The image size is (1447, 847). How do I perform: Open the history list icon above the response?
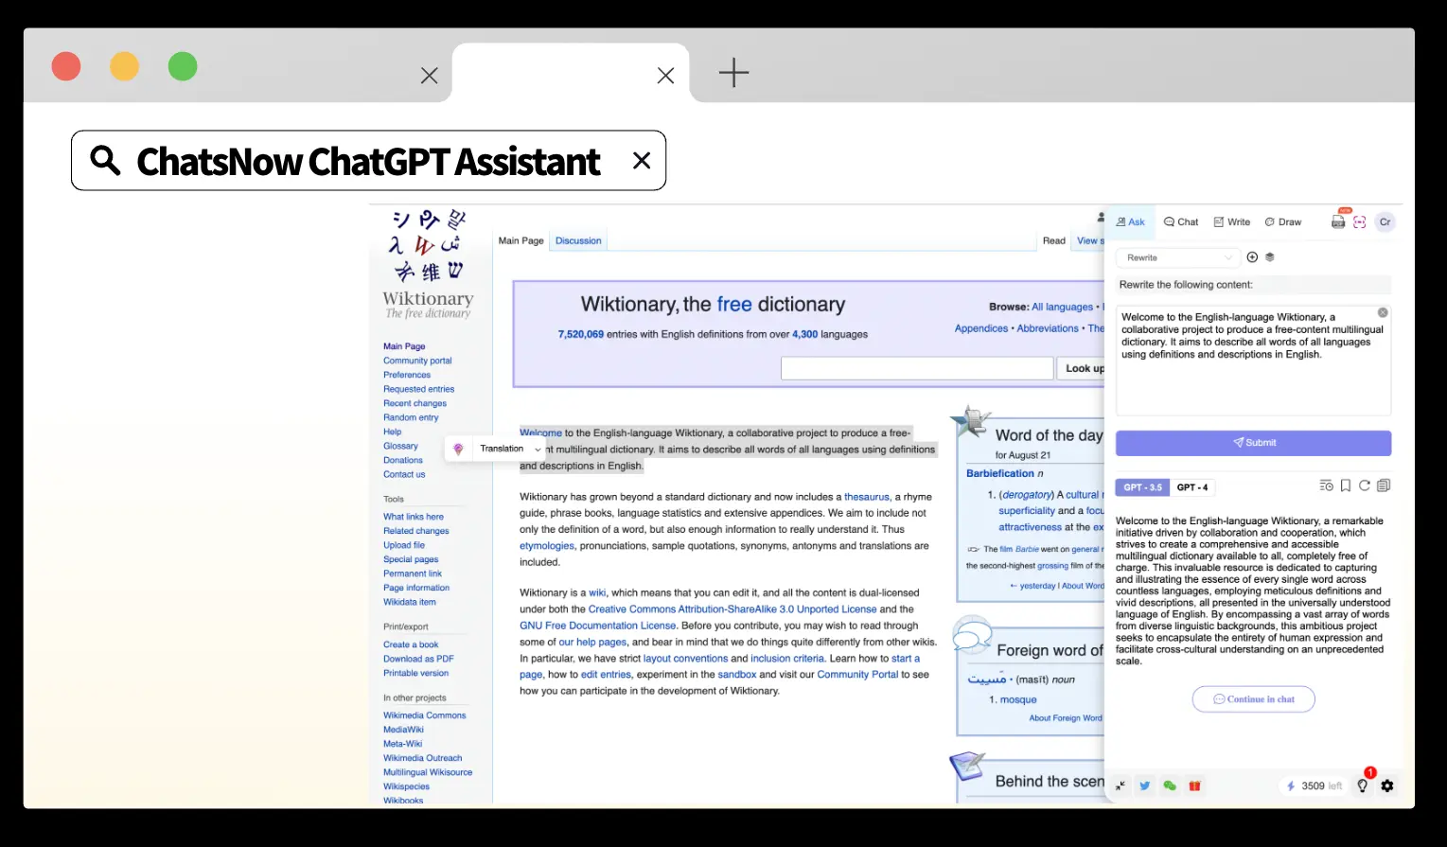[x=1327, y=485]
